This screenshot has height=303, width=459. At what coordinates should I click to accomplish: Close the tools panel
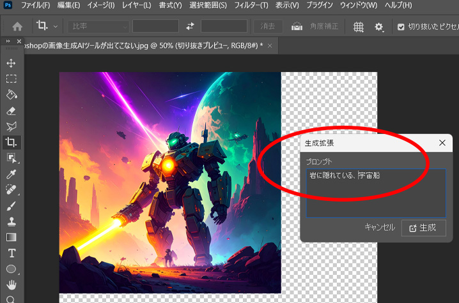point(19,41)
